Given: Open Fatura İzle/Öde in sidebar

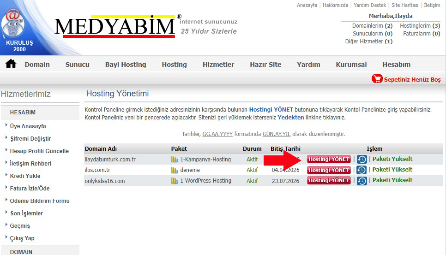Looking at the screenshot, I should 30,189.
